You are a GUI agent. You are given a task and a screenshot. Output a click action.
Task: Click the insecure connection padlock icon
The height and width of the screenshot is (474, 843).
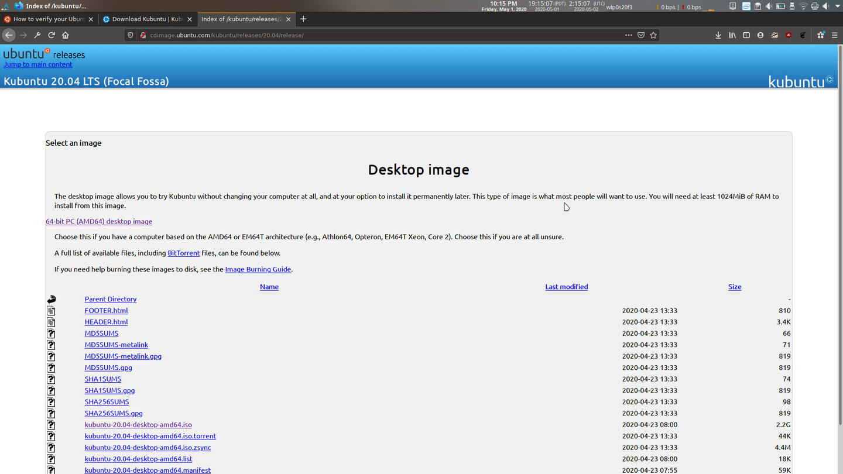tap(142, 35)
